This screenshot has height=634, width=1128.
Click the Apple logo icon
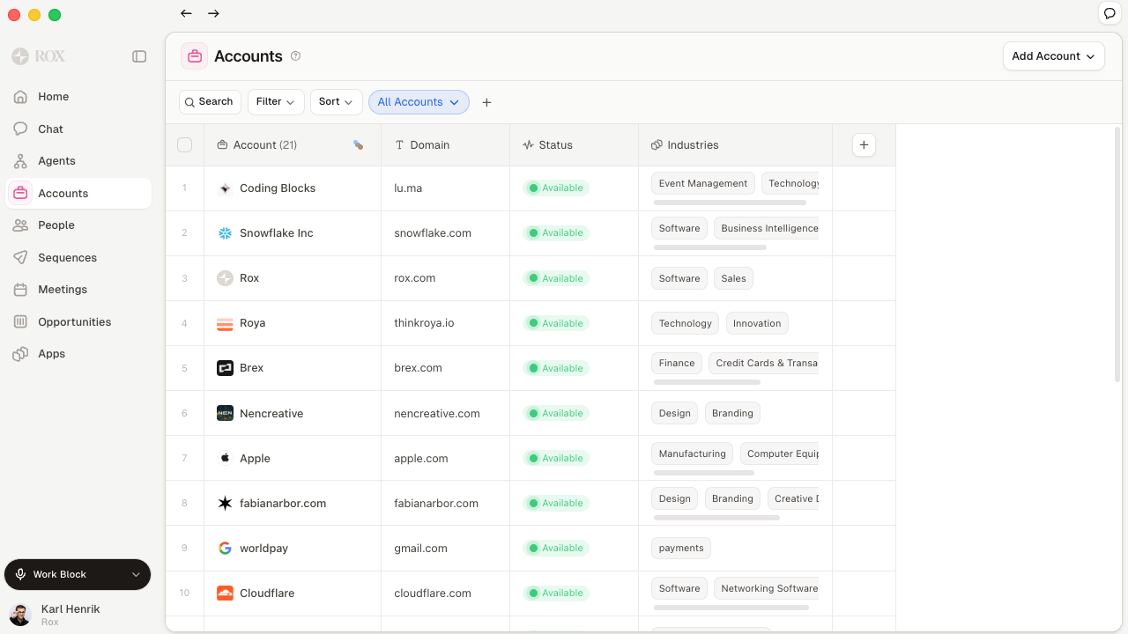point(225,458)
